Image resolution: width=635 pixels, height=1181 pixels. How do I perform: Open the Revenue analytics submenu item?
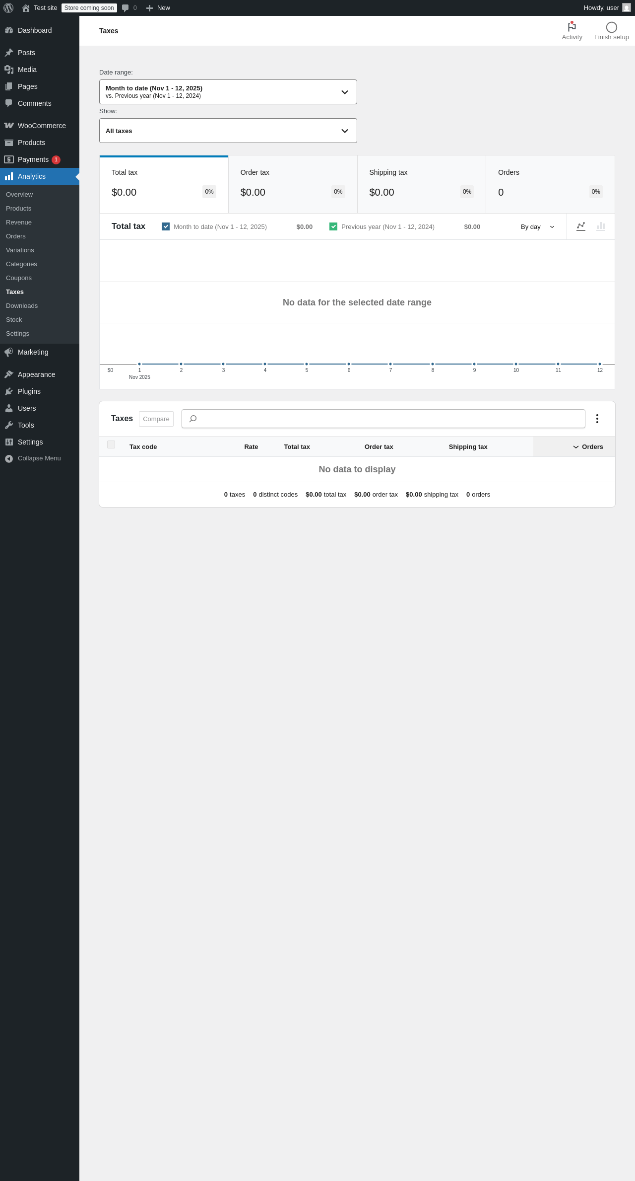tap(19, 222)
